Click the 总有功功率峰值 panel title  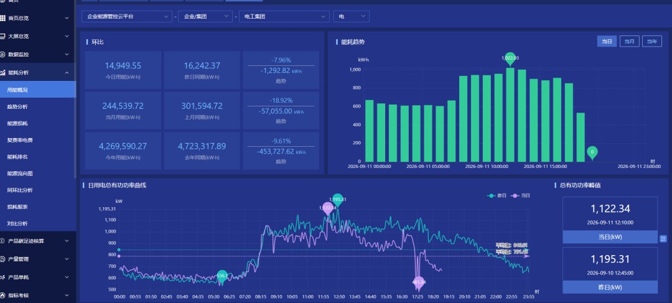(580, 185)
